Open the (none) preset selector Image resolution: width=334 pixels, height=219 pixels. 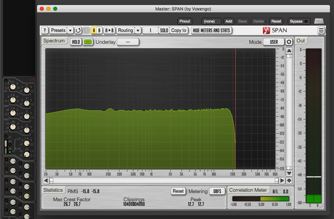coord(211,21)
